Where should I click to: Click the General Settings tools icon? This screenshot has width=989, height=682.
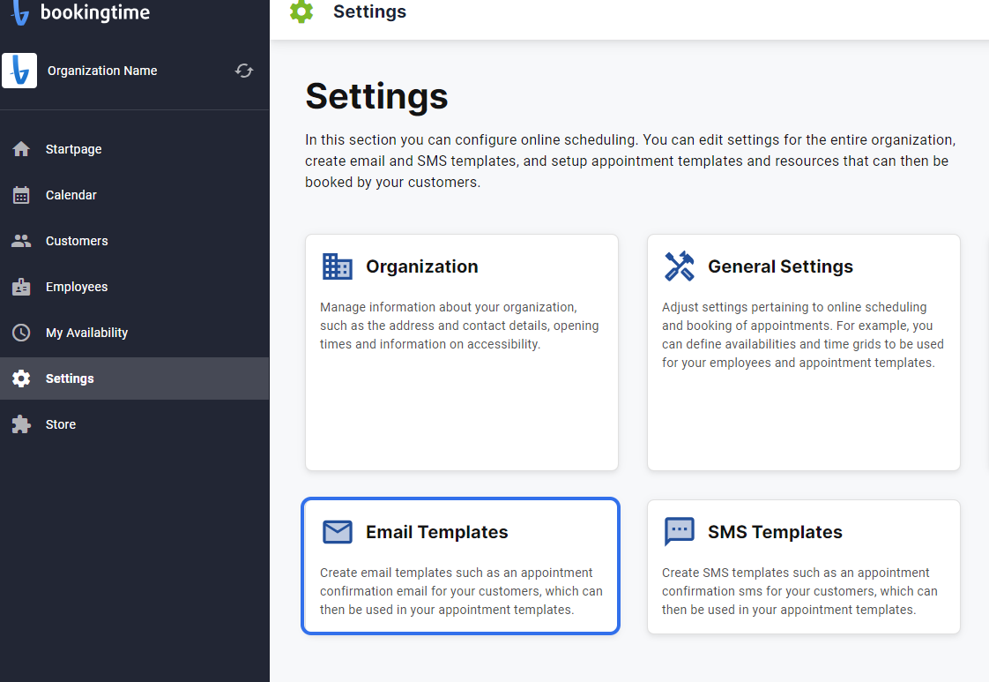pos(680,266)
